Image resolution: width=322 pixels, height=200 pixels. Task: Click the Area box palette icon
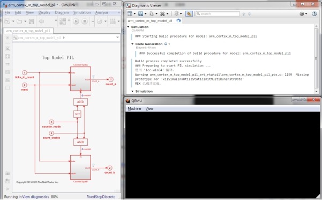[8, 88]
